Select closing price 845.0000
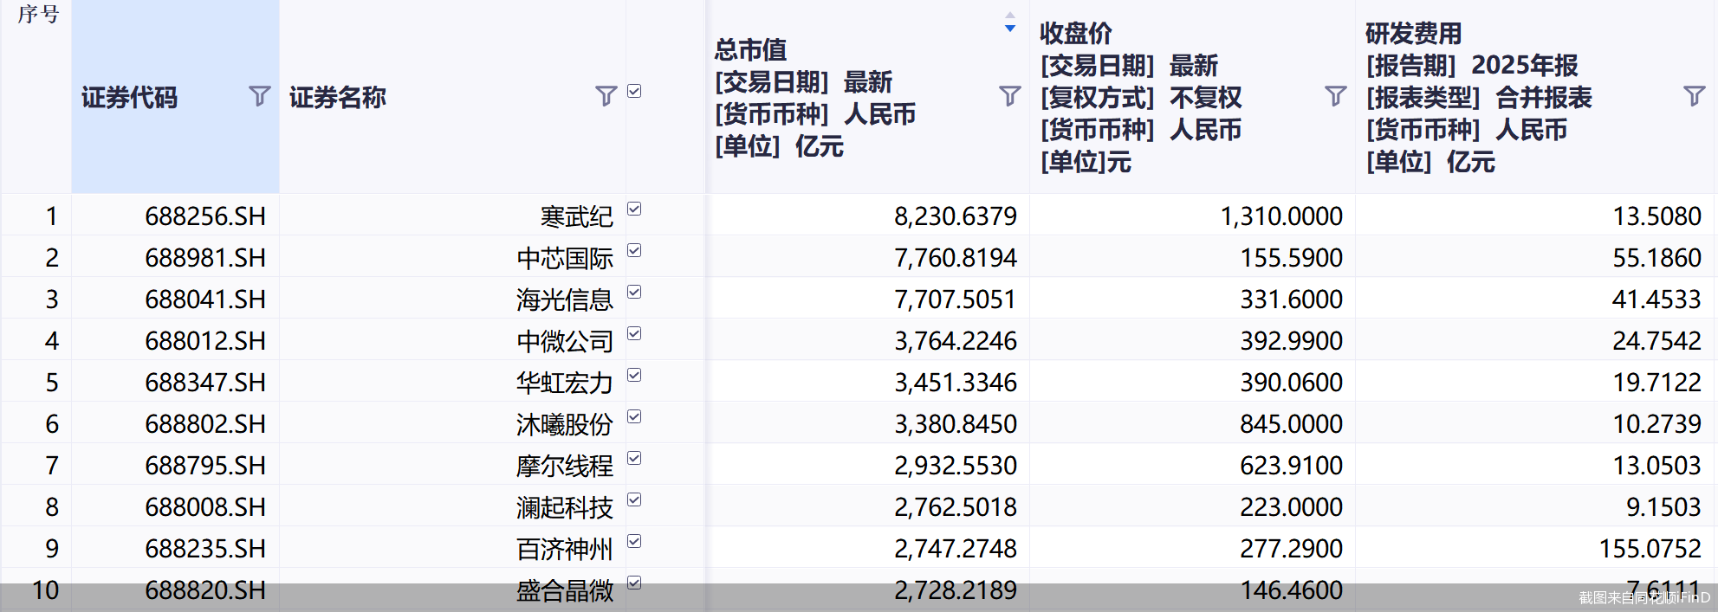This screenshot has width=1718, height=612. tap(1292, 424)
